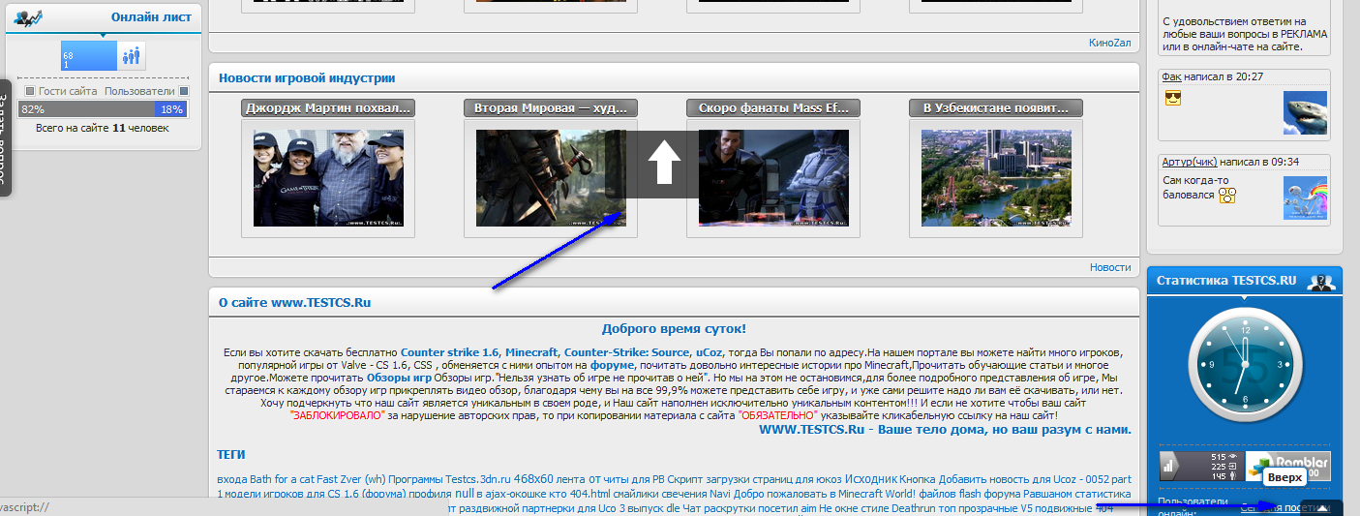The height and width of the screenshot is (516, 1360).
Task: Click the 18% users portion of the bar
Action: (170, 109)
